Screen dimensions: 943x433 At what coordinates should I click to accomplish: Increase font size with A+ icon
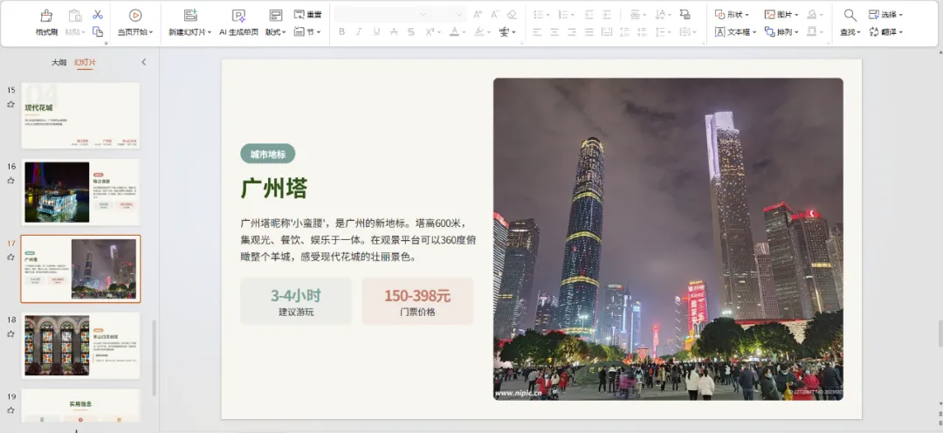tap(478, 15)
